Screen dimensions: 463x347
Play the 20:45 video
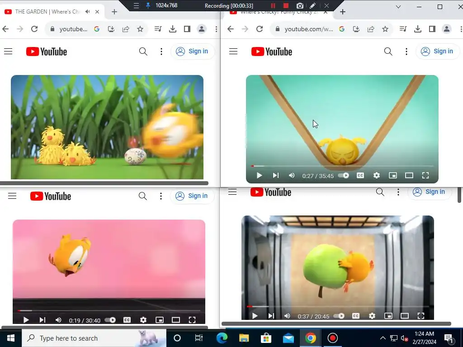pos(255,316)
